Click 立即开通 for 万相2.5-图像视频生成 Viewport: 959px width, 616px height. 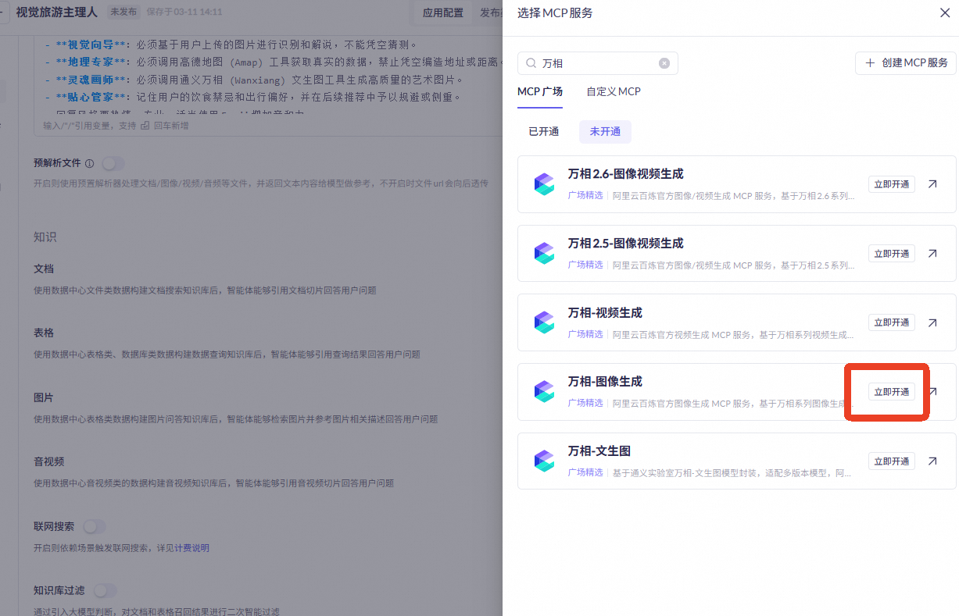pyautogui.click(x=892, y=254)
